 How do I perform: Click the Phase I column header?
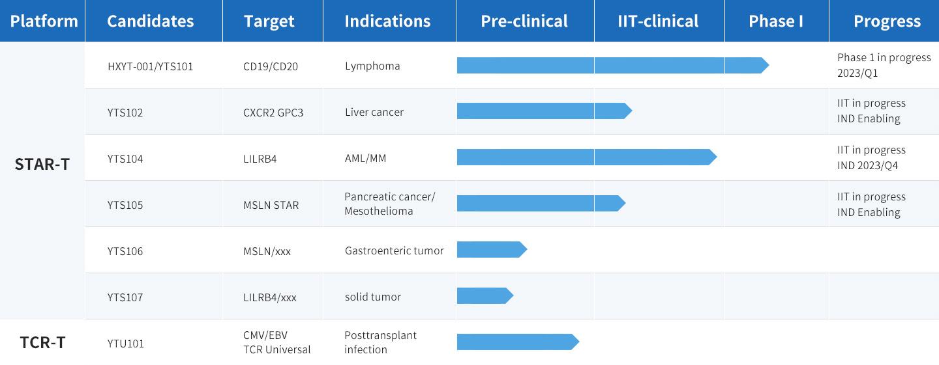(x=776, y=21)
